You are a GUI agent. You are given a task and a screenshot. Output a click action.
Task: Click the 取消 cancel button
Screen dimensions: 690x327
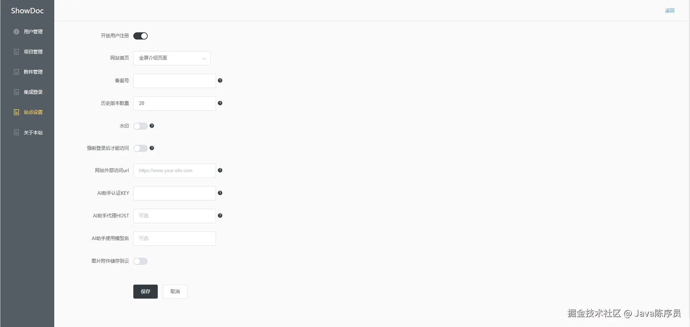click(175, 291)
